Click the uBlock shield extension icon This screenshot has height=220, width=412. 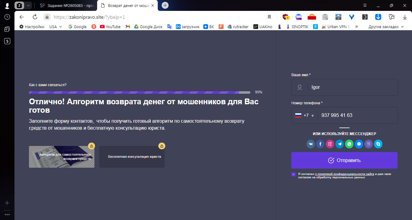(286, 17)
